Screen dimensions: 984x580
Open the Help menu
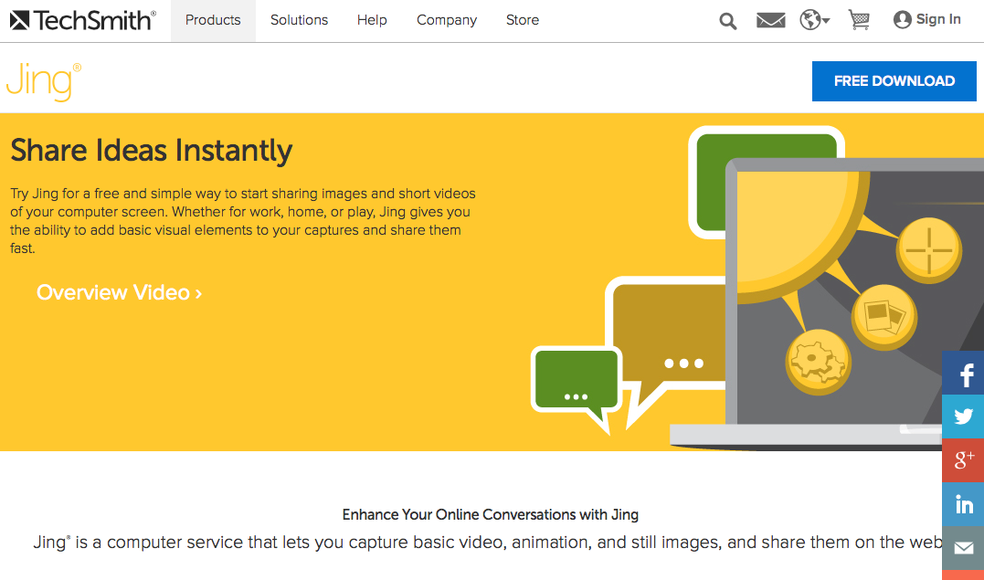[372, 21]
